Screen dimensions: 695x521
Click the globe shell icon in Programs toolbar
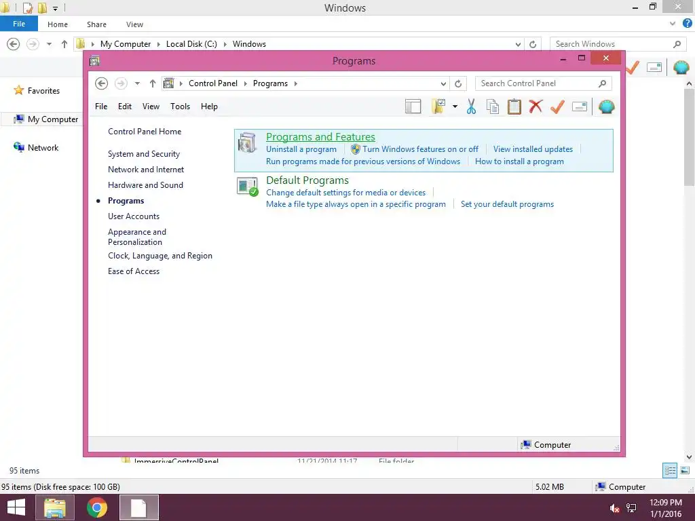click(x=606, y=107)
